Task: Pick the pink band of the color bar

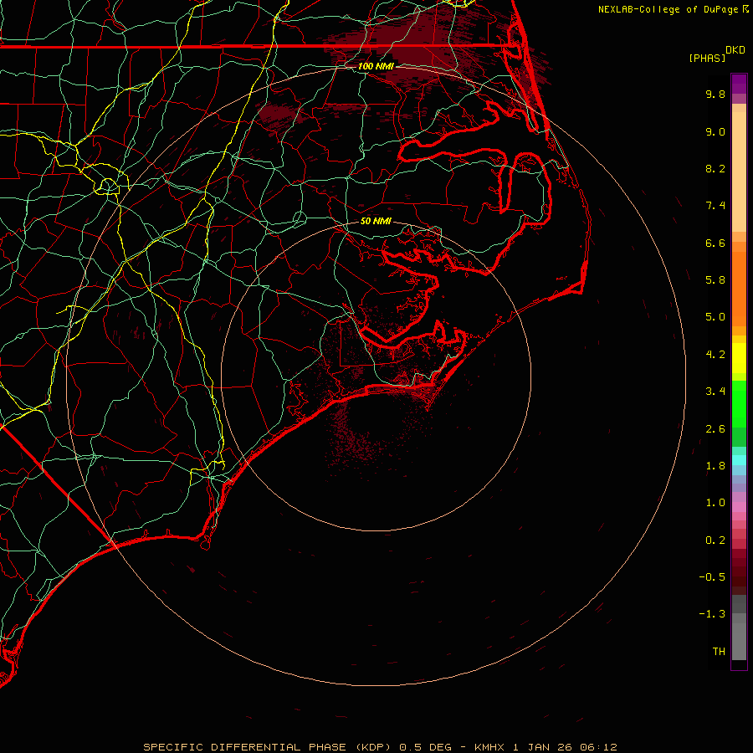Action: 739,507
